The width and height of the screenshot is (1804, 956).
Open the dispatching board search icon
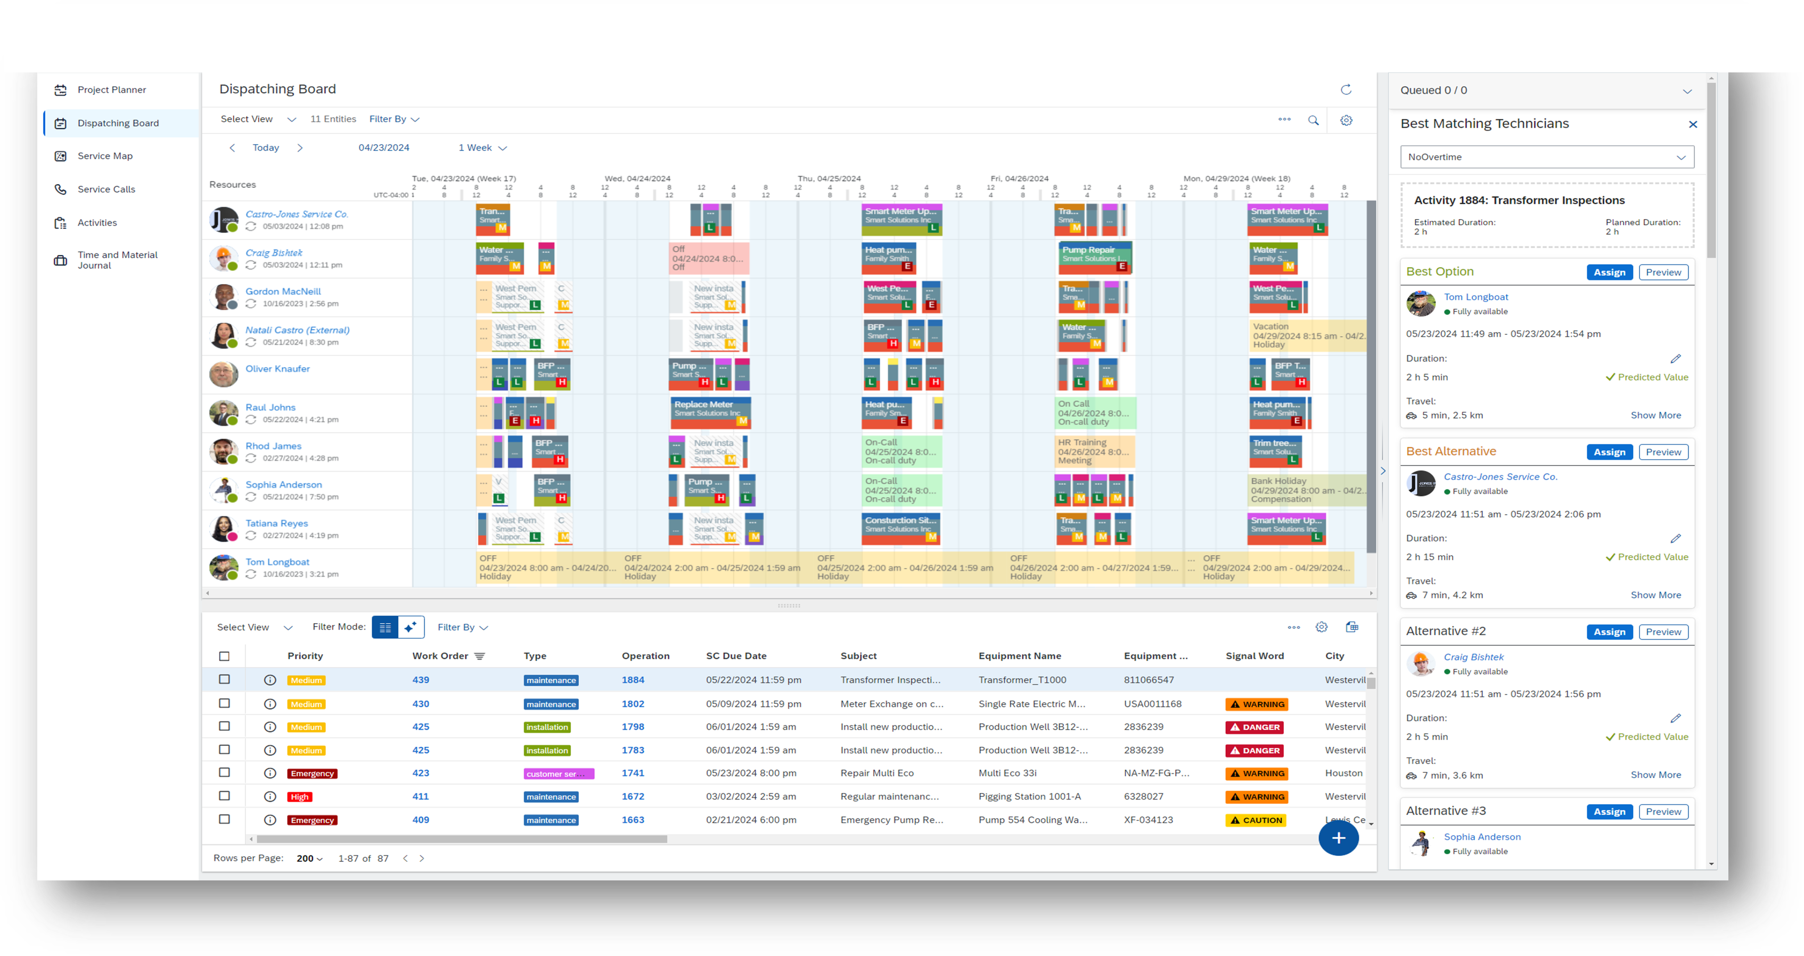tap(1313, 120)
